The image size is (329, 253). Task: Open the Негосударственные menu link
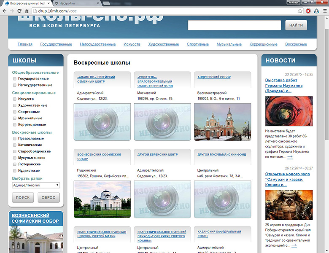pos(97,44)
